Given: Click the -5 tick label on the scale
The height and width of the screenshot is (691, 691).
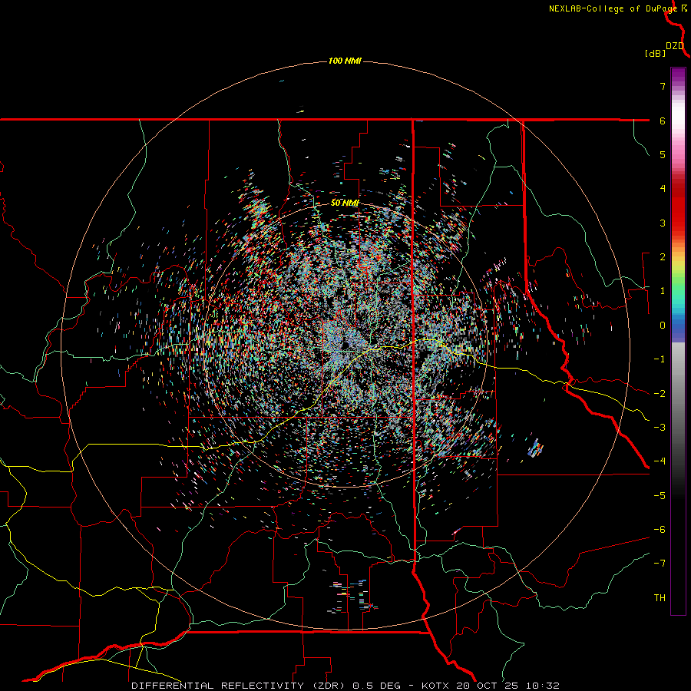Looking at the screenshot, I should [660, 496].
